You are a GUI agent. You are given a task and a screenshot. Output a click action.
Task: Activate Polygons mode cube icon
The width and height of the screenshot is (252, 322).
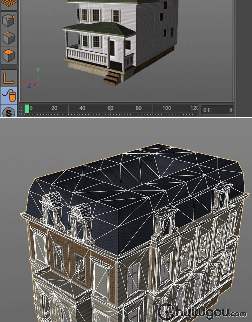click(x=8, y=54)
